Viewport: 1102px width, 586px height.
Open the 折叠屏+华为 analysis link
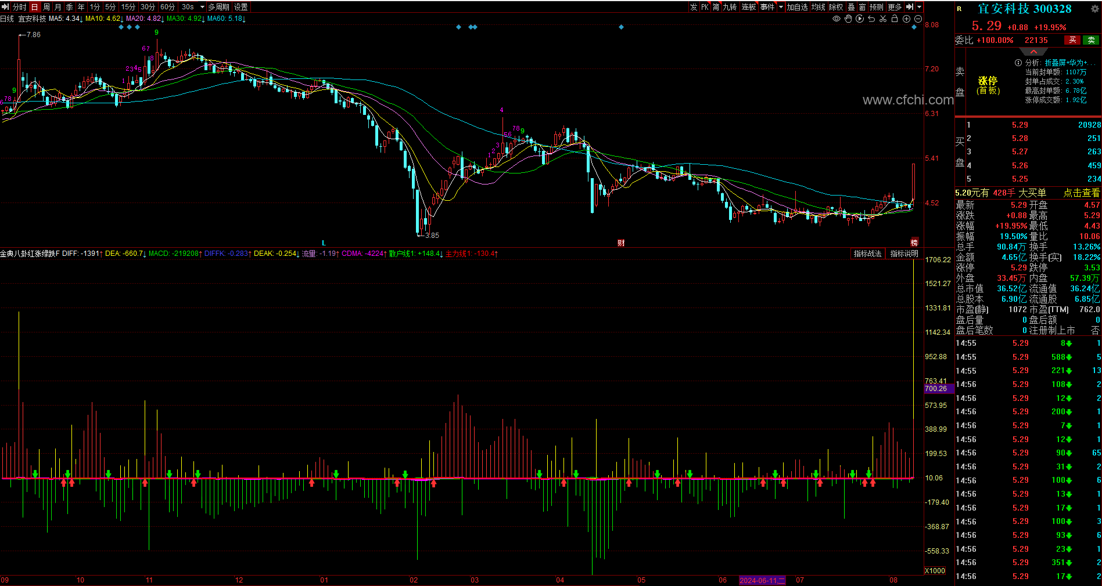(x=1070, y=63)
